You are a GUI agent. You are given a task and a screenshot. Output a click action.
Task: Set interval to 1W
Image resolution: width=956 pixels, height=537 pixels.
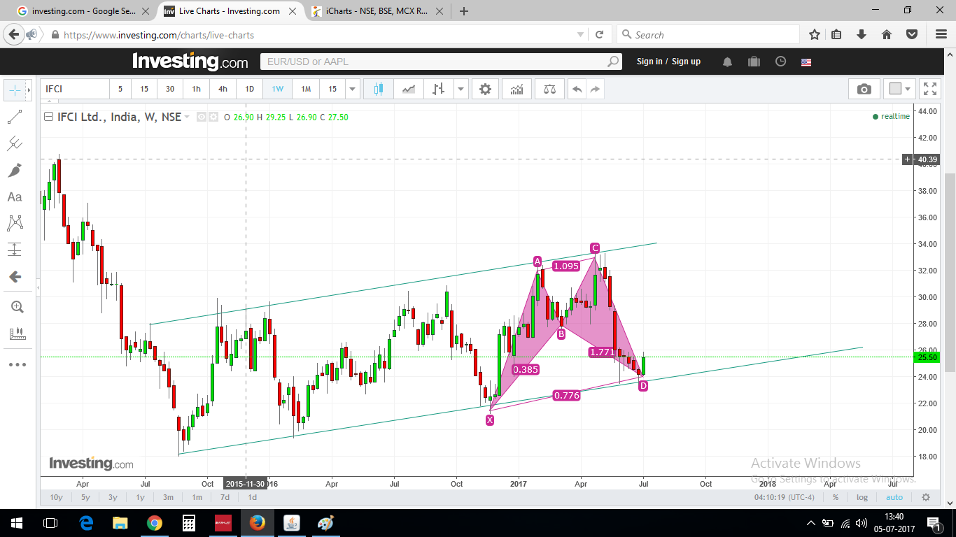pyautogui.click(x=277, y=89)
